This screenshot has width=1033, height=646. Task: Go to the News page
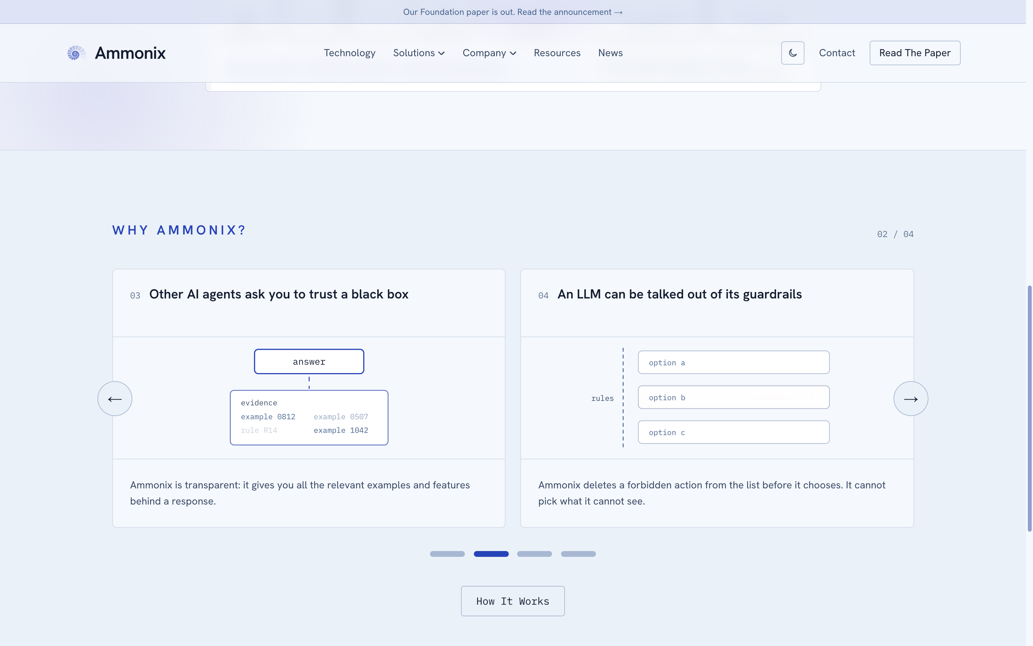click(610, 53)
